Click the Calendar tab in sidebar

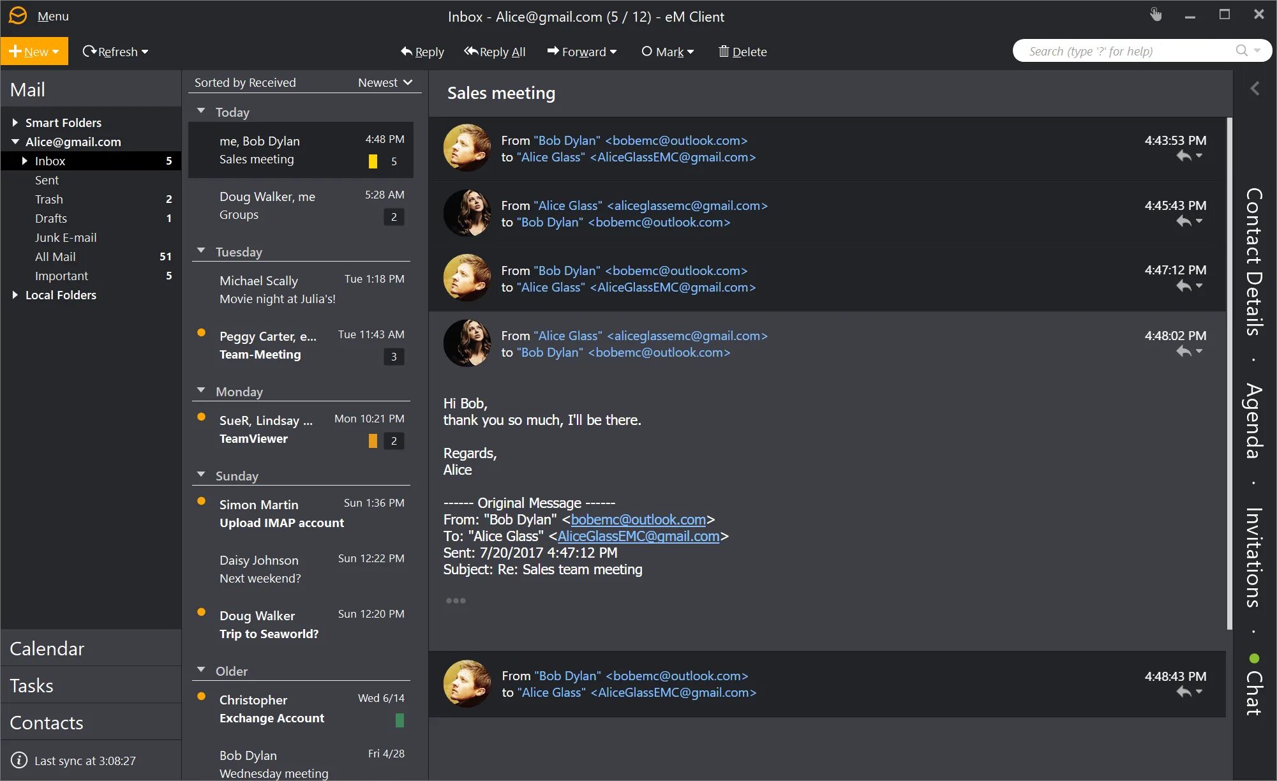[x=47, y=650]
